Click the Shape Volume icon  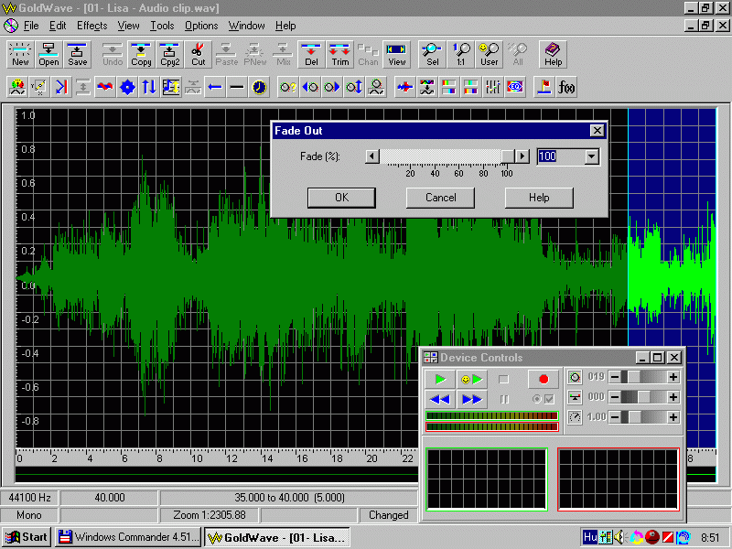[376, 87]
